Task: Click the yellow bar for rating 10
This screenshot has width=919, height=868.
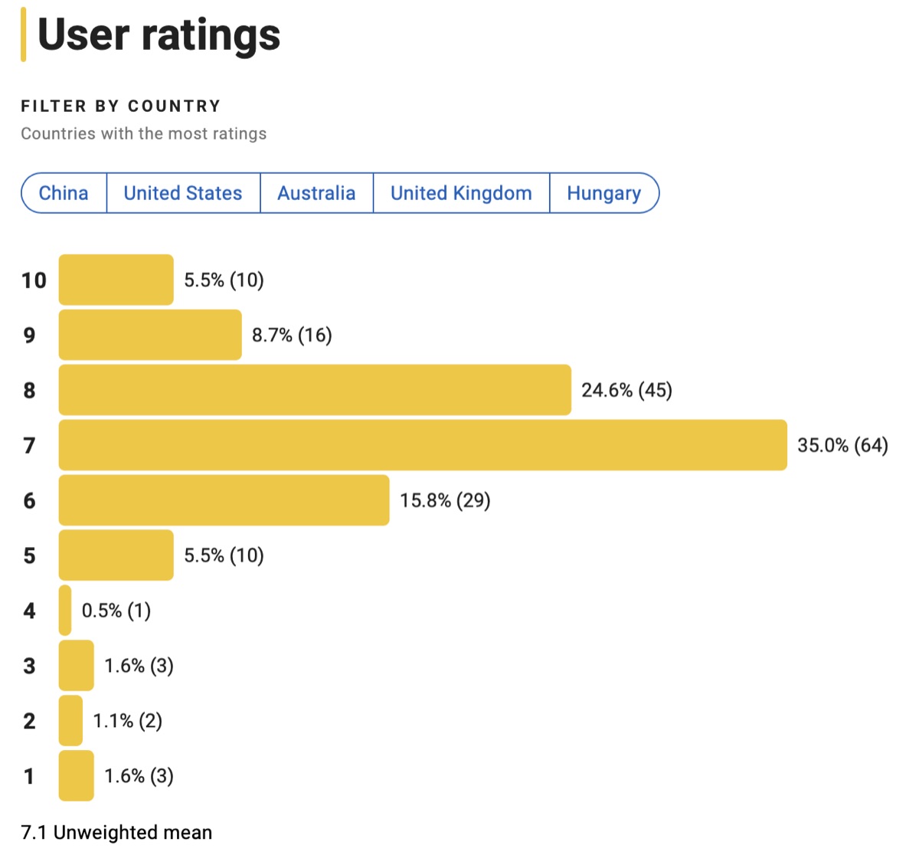Action: pos(116,280)
